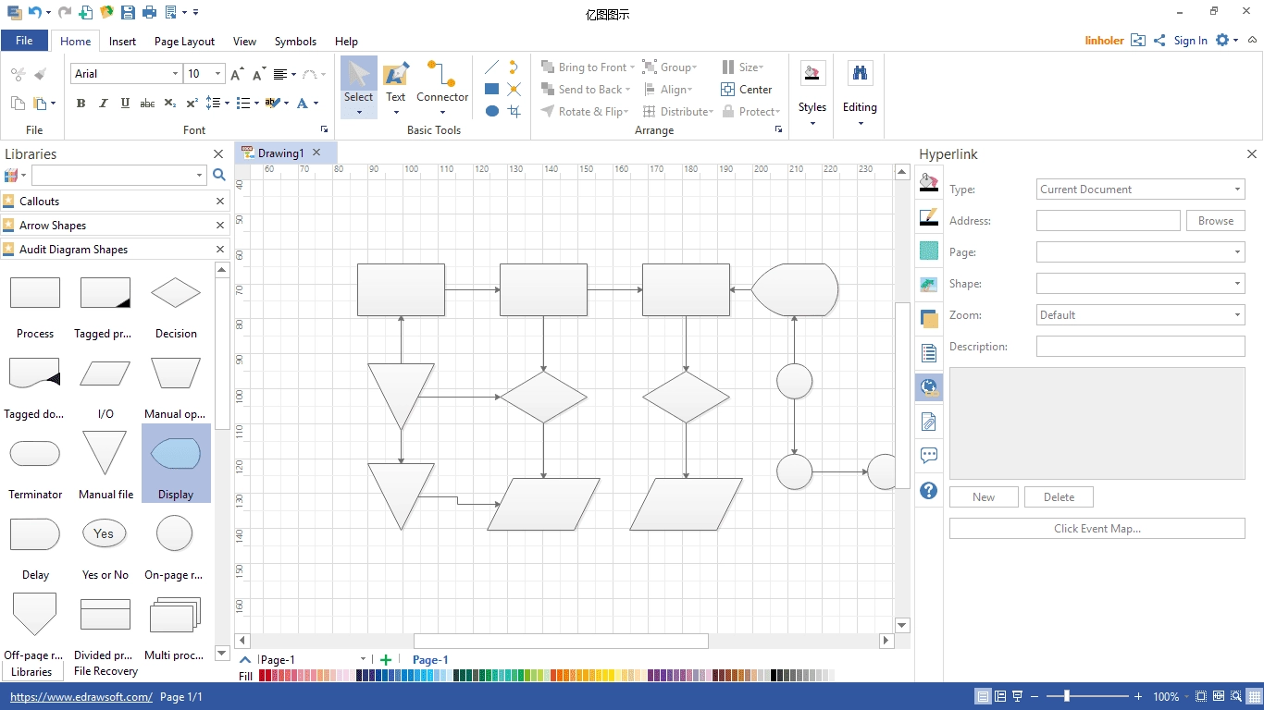Choose the Connector tool
This screenshot has width=1264, height=710.
(442, 87)
